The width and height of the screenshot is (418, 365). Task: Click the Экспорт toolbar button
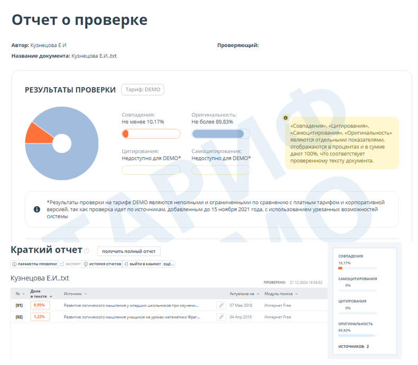70,264
